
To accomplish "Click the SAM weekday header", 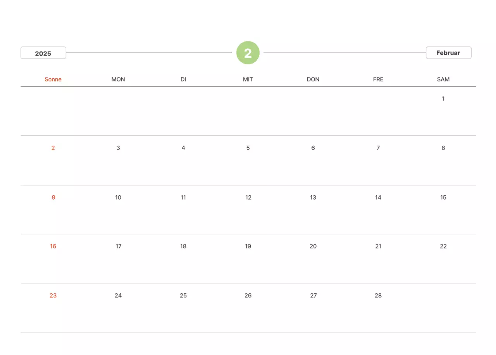I will 443,79.
